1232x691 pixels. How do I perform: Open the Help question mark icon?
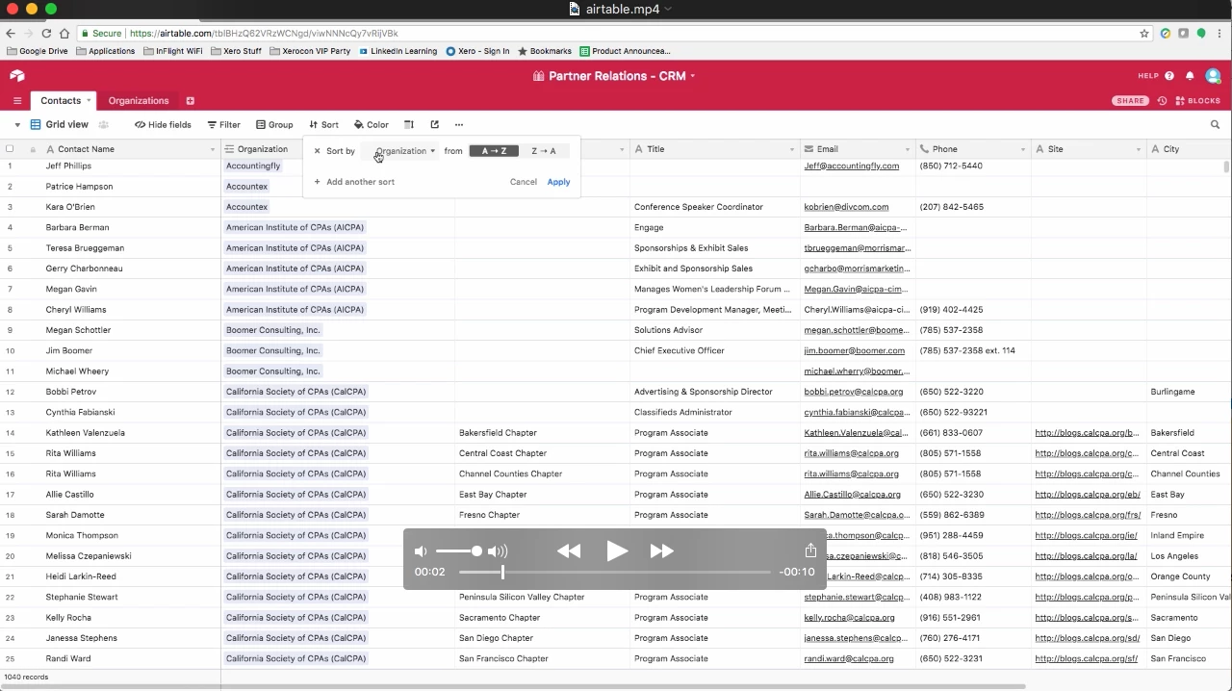(x=1169, y=76)
